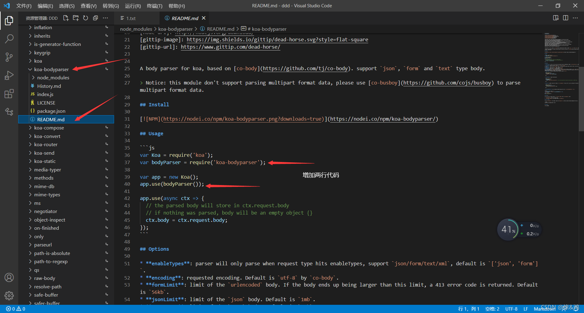
Task: Expand the path-to-regexp folder
Action: (x=66, y=261)
